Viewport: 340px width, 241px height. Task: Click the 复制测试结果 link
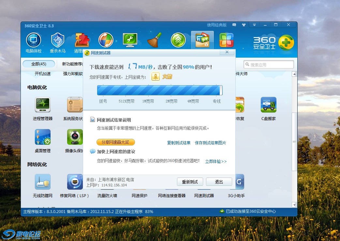(x=179, y=143)
